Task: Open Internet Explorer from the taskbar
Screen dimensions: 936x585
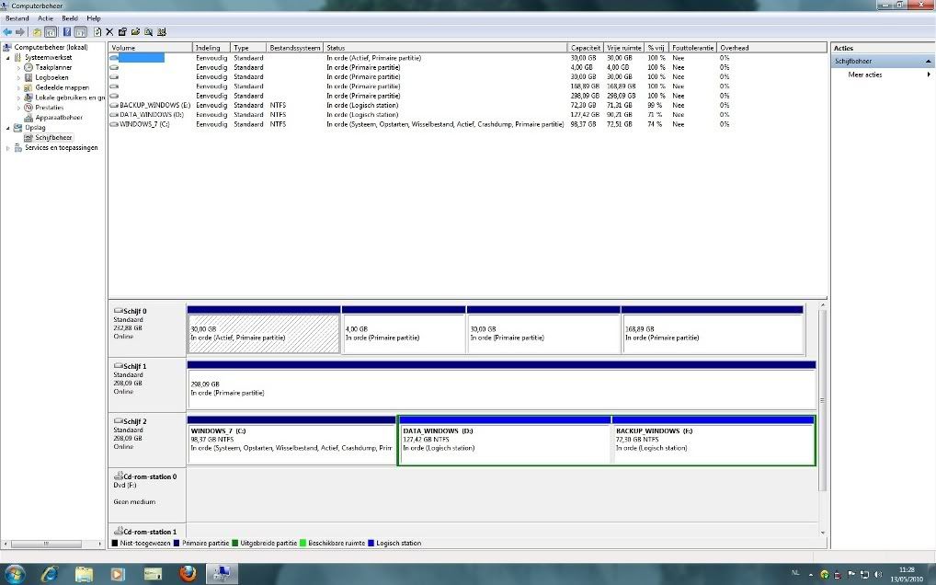Action: [50, 573]
